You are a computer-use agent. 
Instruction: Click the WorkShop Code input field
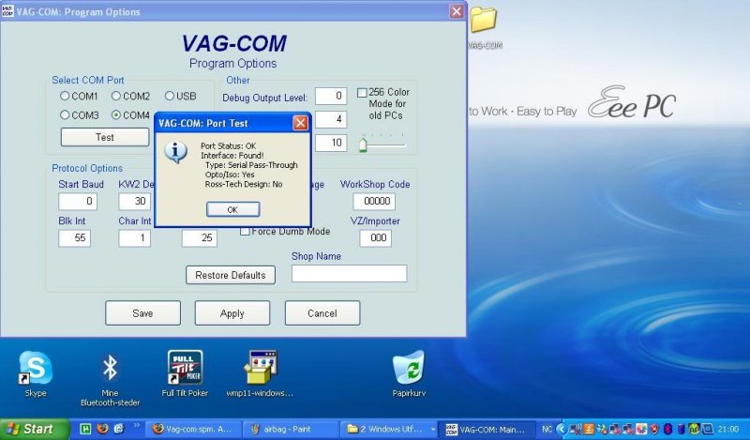pos(374,201)
